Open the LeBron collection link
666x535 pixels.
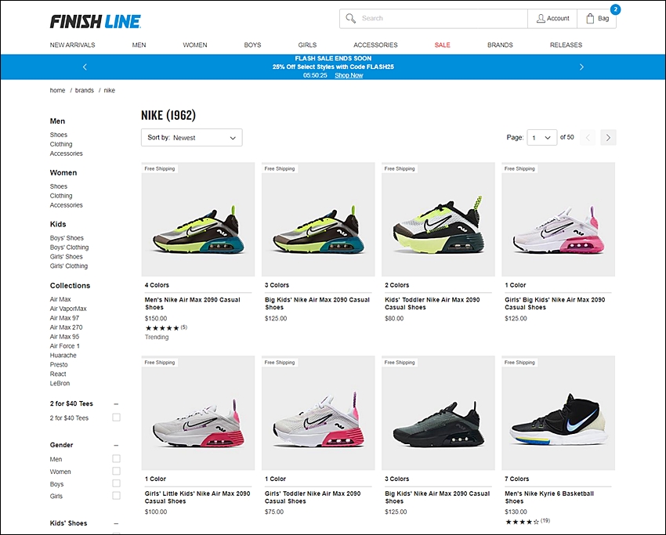(x=60, y=383)
